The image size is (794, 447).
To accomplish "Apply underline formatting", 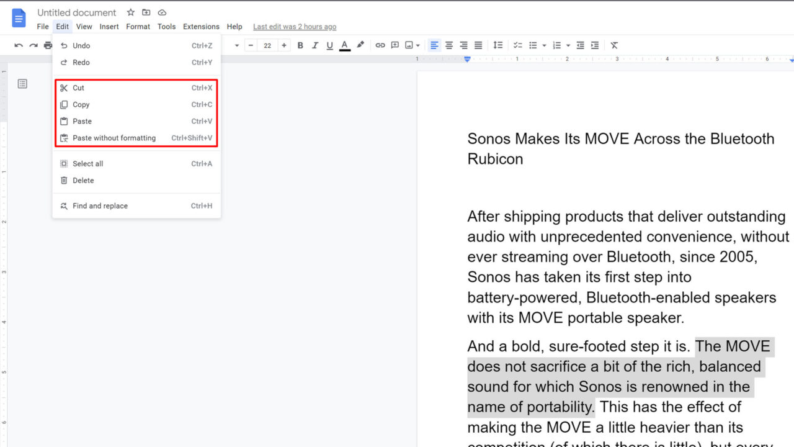I will pos(329,45).
